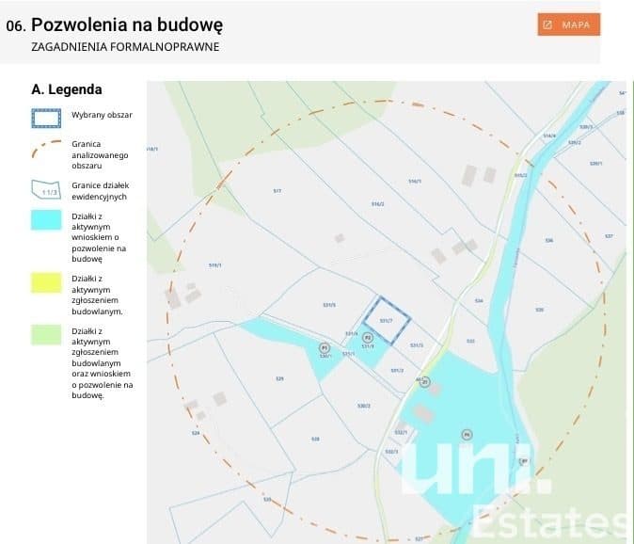Viewport: 634px width, 544px height.
Task: Click parcel label 537 near the right edge
Action: 609,236
